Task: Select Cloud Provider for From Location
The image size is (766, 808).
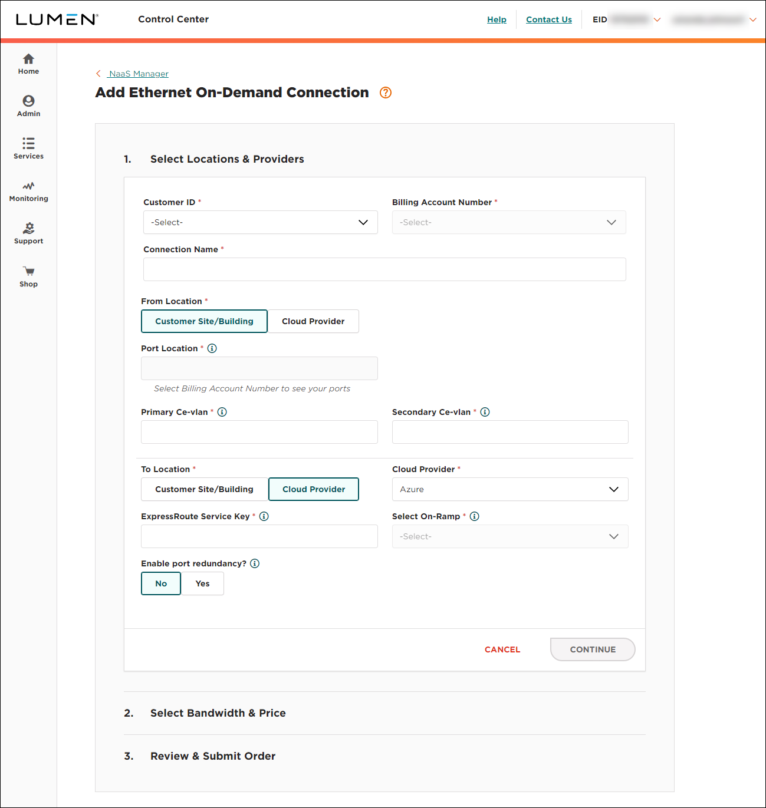Action: tap(313, 321)
